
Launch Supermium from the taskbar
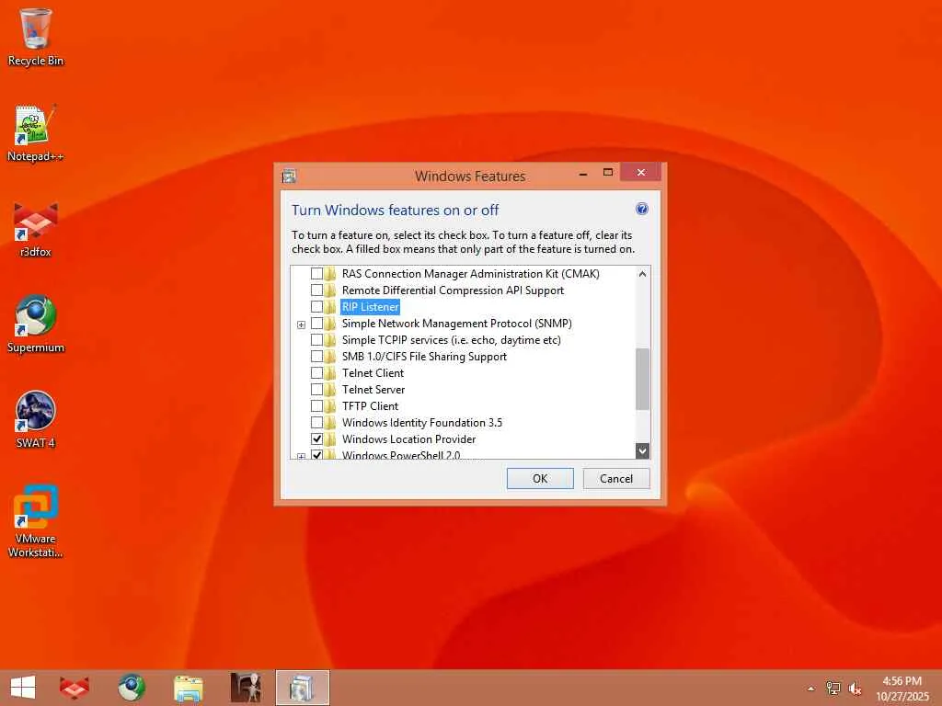131,688
